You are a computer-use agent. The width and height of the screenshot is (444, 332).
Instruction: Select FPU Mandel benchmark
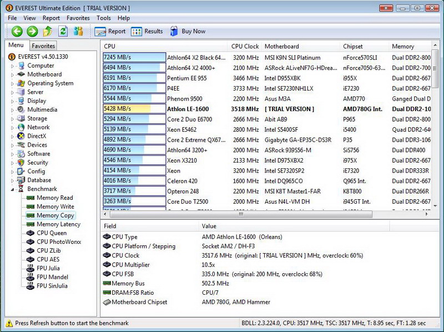(47, 277)
